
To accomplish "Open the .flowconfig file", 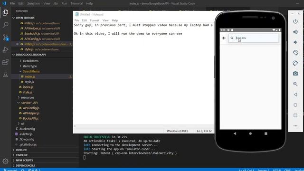I will click(42, 139).
